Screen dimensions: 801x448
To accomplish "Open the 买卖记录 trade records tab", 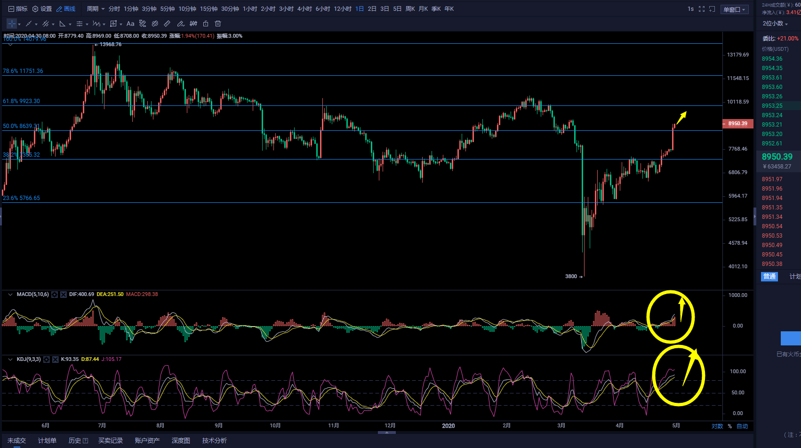I will click(111, 440).
